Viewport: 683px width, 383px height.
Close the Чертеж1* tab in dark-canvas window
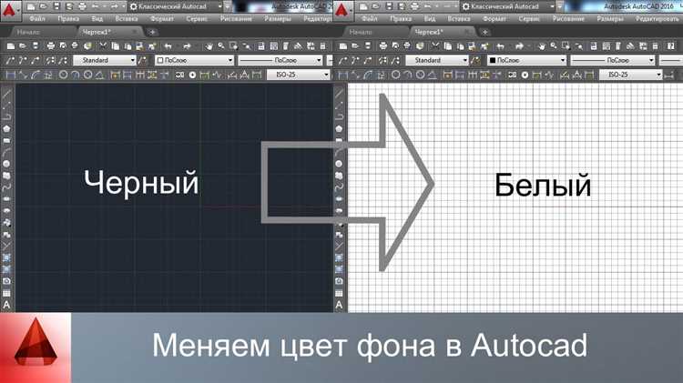point(135,32)
